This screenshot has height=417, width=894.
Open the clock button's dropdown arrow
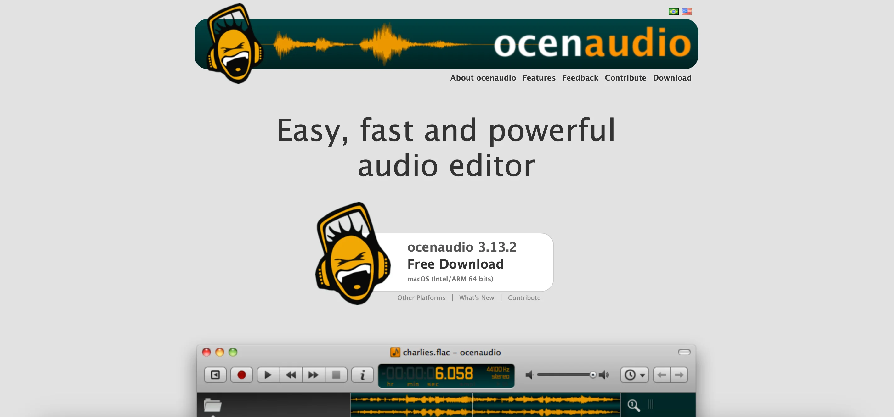click(642, 375)
